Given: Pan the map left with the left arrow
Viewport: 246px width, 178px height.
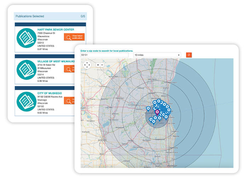Looking at the screenshot, I should [85, 65].
